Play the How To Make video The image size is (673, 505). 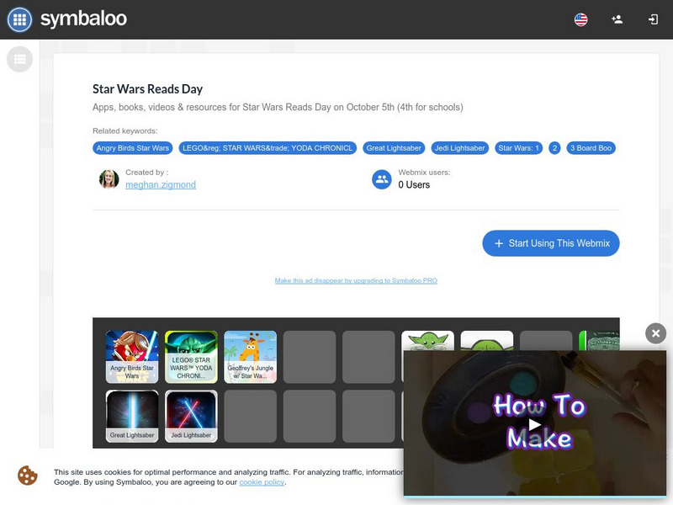534,424
